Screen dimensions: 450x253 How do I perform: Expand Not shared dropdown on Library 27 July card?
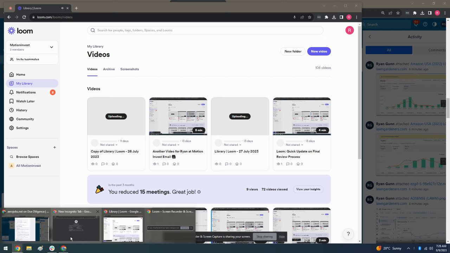coord(232,145)
